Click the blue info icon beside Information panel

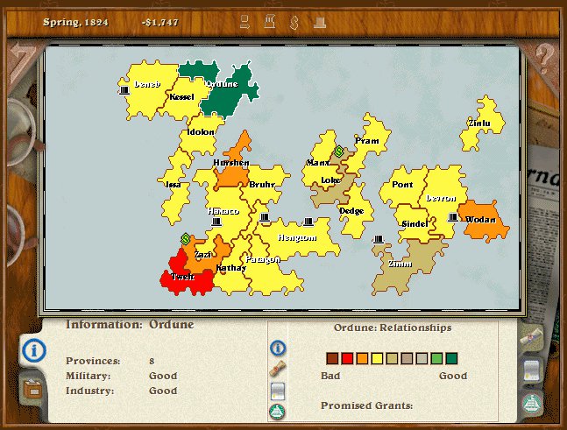point(34,350)
